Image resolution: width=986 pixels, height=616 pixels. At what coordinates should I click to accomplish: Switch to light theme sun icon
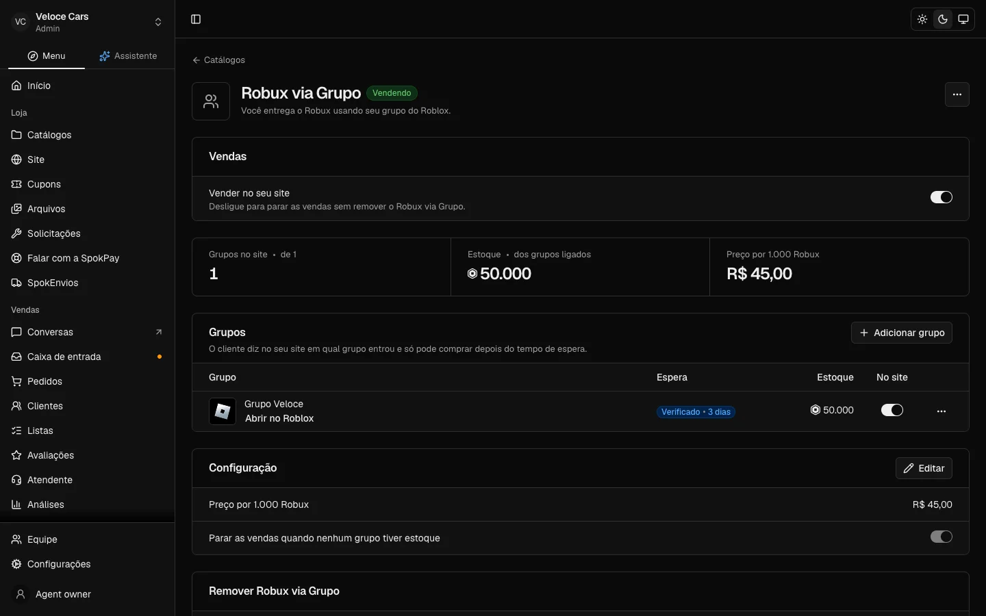pos(922,19)
